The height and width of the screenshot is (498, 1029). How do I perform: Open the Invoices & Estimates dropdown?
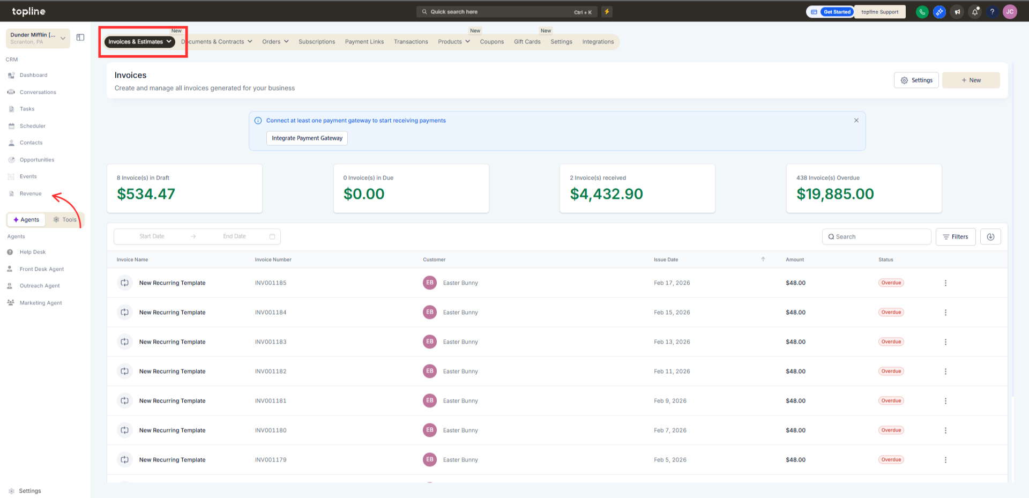pyautogui.click(x=140, y=42)
